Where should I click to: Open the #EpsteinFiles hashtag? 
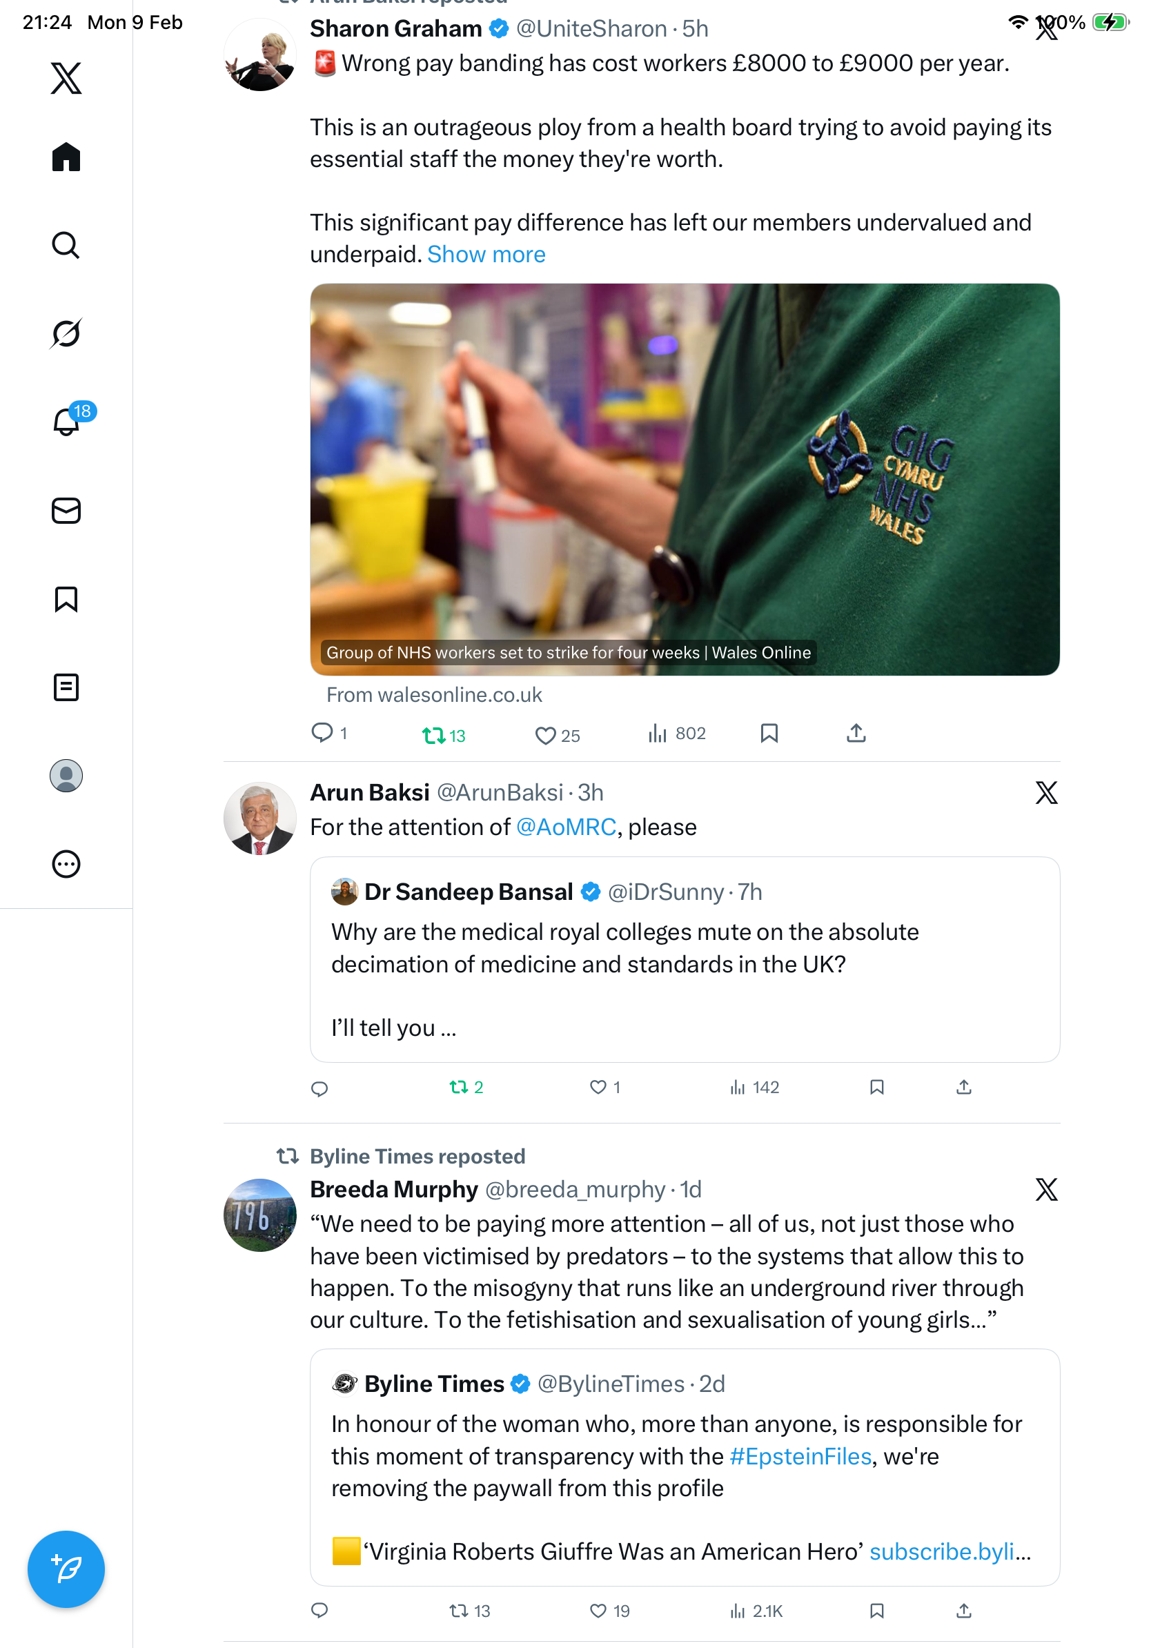(800, 1455)
